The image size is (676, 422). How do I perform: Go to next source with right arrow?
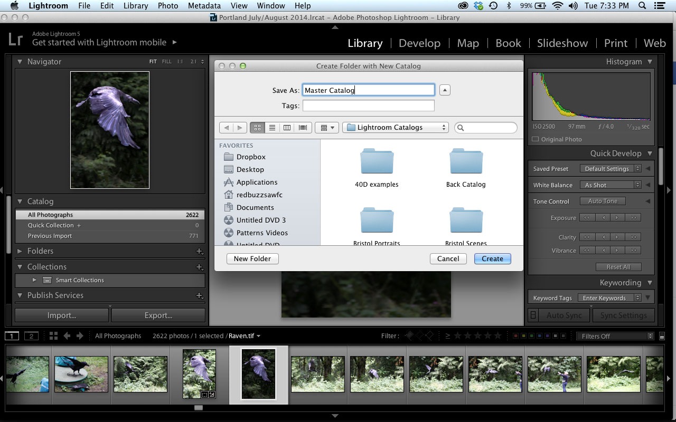[x=80, y=336]
